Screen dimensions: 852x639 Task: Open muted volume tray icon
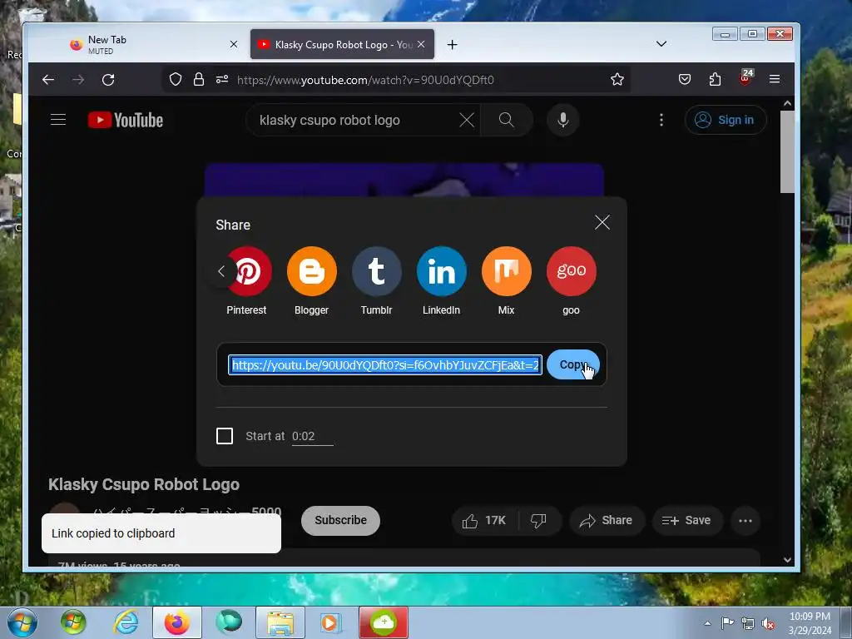pos(768,623)
